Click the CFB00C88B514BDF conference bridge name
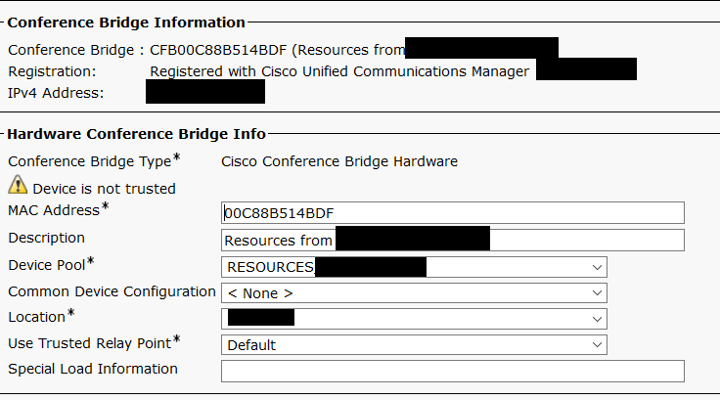This screenshot has height=400, width=720. click(212, 49)
